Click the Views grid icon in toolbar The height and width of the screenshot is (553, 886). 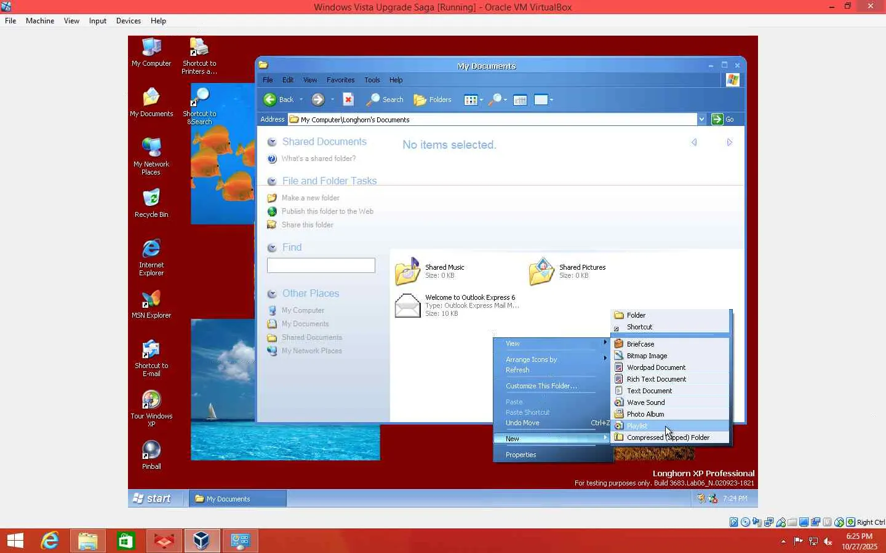pos(471,100)
